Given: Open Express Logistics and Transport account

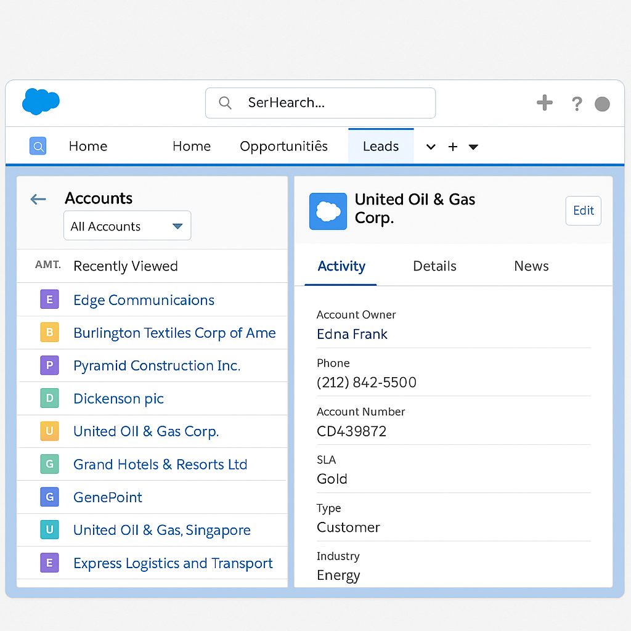Looking at the screenshot, I should (173, 563).
